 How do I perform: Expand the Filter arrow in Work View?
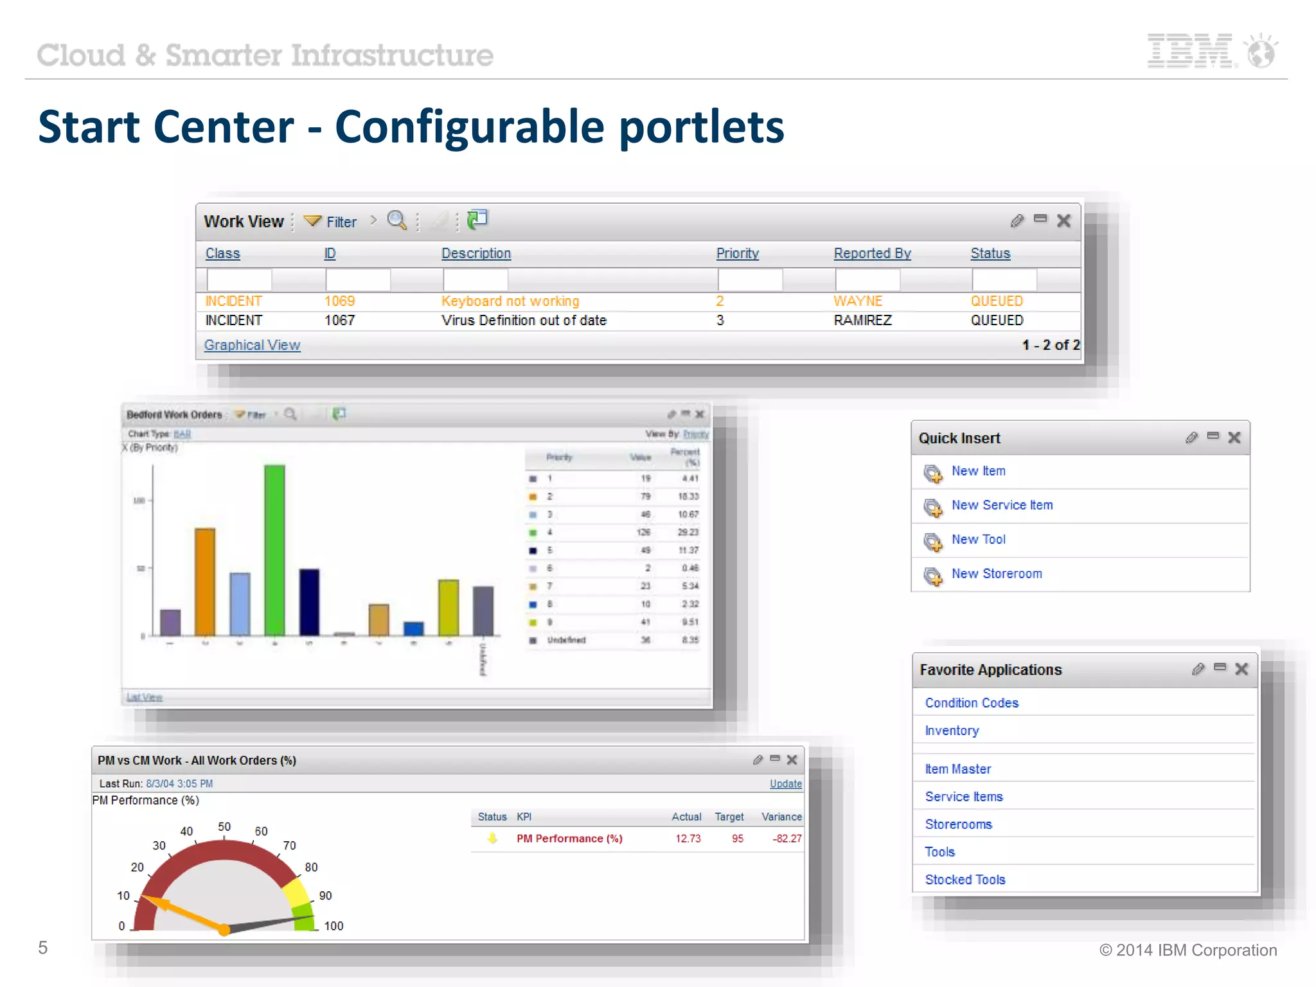click(373, 220)
